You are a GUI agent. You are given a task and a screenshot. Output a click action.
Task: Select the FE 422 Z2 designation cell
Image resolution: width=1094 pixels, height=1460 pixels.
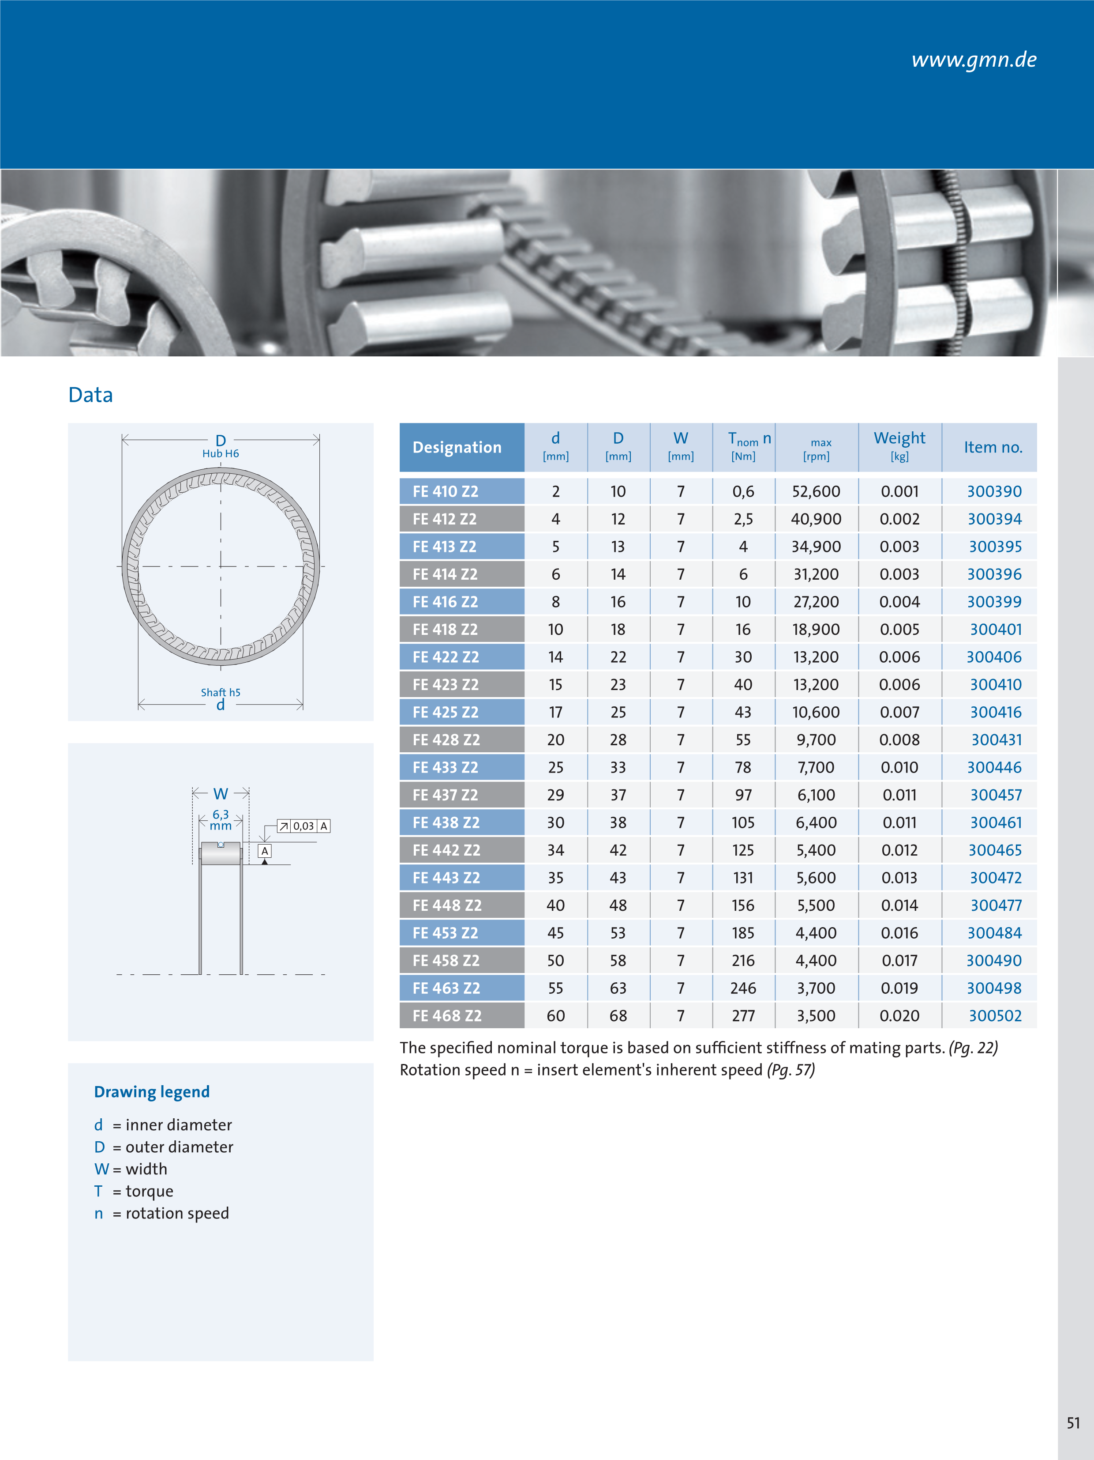(x=461, y=657)
